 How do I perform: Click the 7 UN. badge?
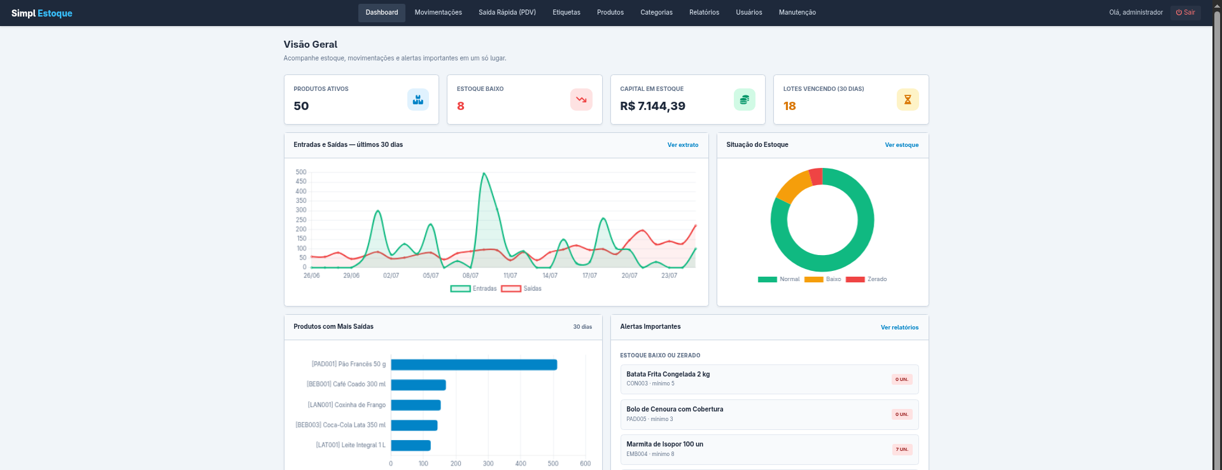tap(902, 450)
